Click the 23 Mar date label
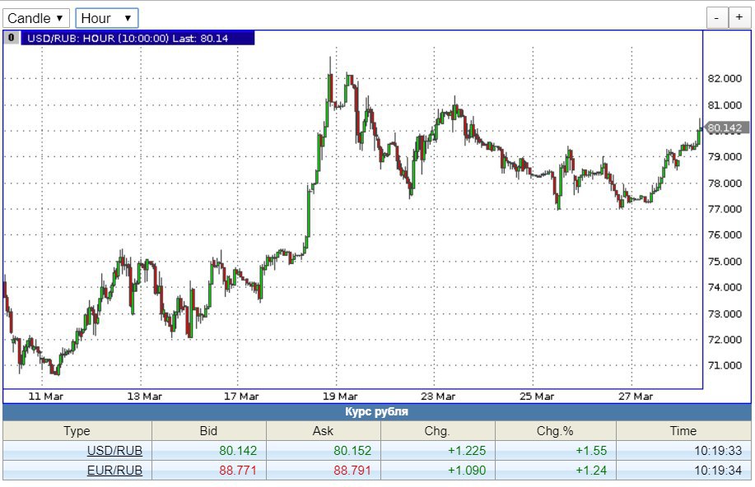This screenshot has height=487, width=755. click(438, 397)
